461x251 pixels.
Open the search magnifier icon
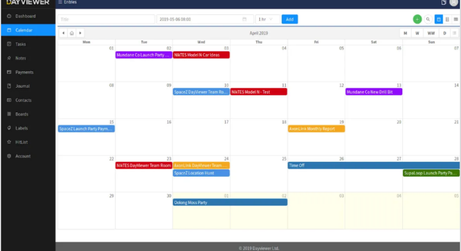tap(428, 19)
